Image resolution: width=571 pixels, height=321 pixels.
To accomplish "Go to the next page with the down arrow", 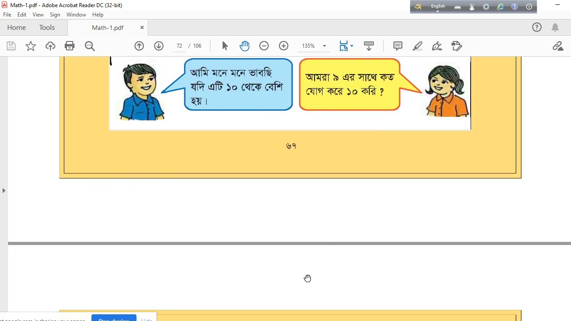I will (x=159, y=46).
